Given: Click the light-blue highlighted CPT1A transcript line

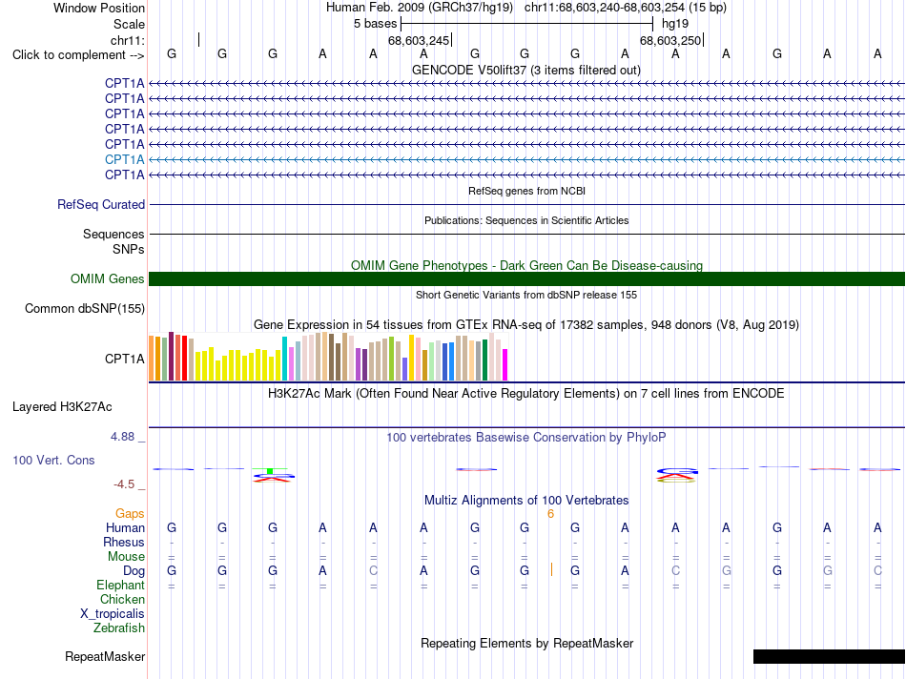Looking at the screenshot, I should (x=526, y=159).
